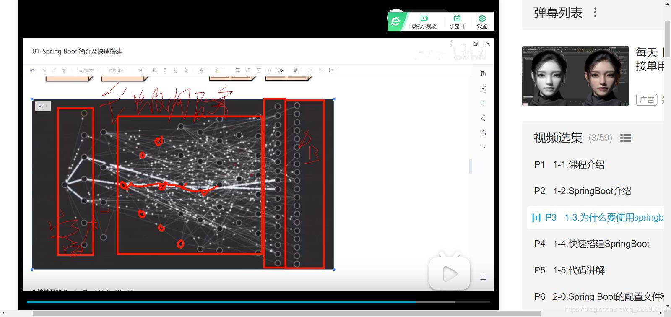671x317 pixels.
Task: Insert a checkbox to-do list
Action: click(259, 70)
